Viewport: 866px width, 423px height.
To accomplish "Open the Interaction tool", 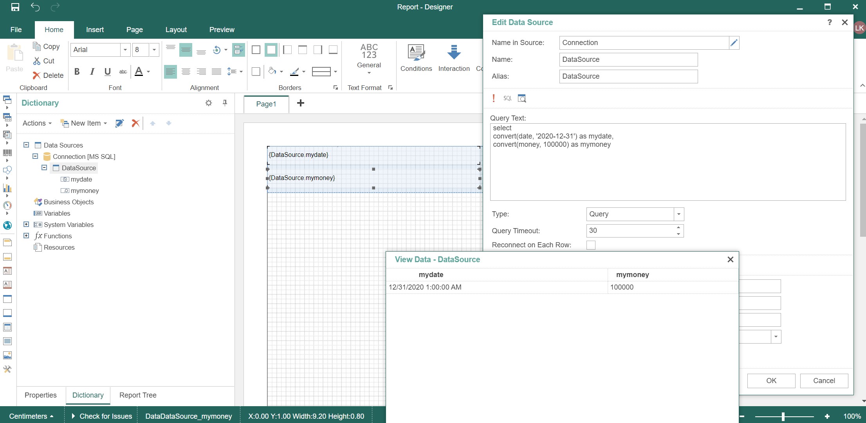I will 454,58.
